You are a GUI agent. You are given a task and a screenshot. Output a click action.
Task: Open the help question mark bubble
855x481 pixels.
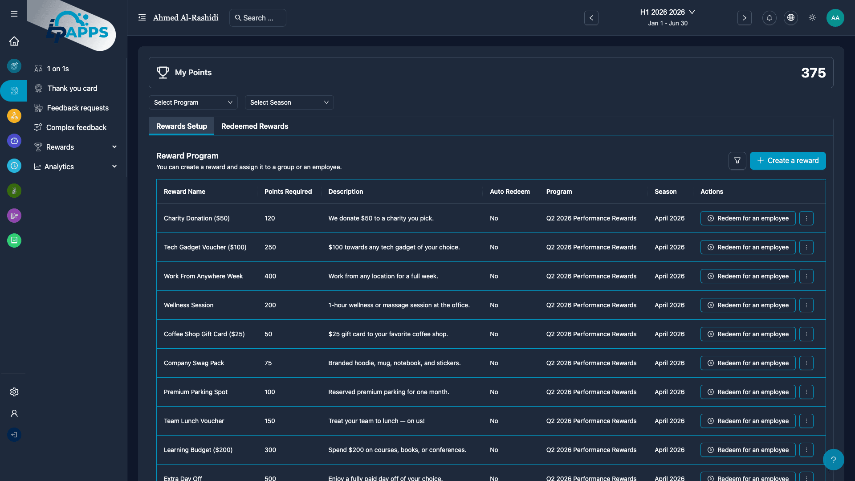point(834,460)
